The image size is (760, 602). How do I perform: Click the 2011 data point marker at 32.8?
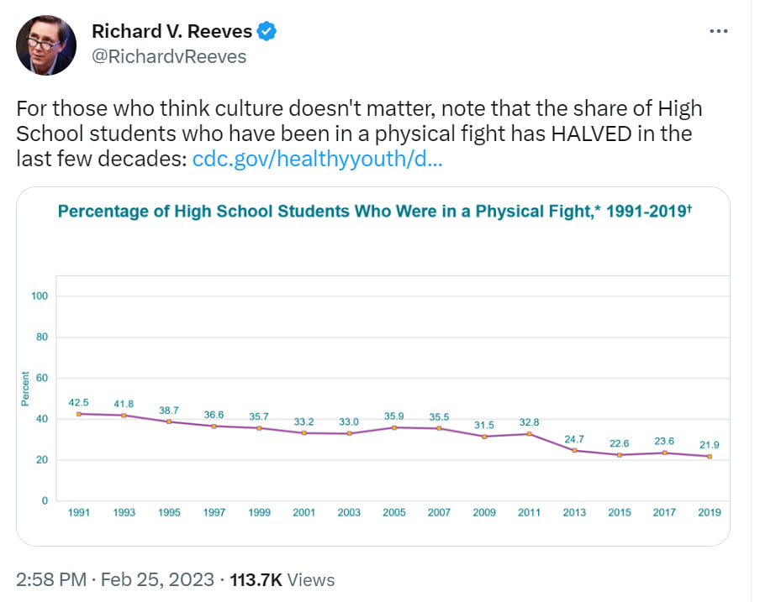pyautogui.click(x=529, y=433)
